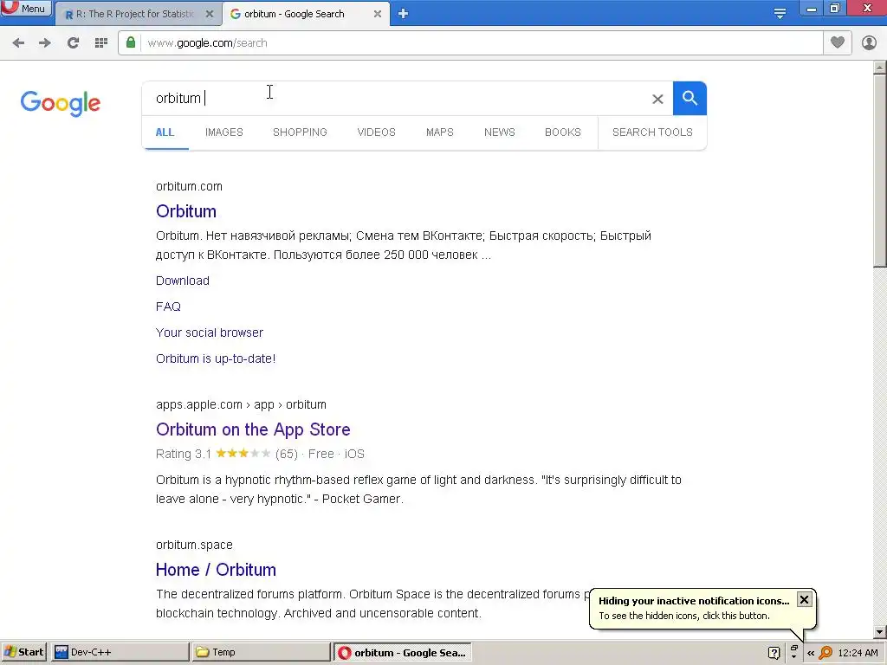Open the FAQ sitelink
Viewport: 887px width, 665px height.
pyautogui.click(x=169, y=307)
